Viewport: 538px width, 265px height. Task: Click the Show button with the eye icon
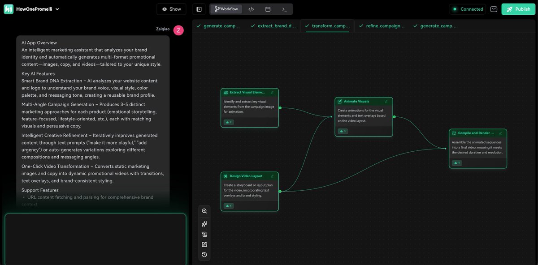(171, 9)
